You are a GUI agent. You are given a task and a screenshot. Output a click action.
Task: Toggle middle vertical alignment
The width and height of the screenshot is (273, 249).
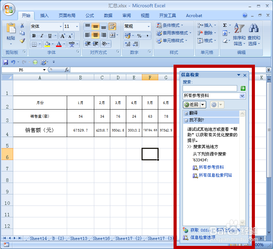pyautogui.click(x=95, y=26)
